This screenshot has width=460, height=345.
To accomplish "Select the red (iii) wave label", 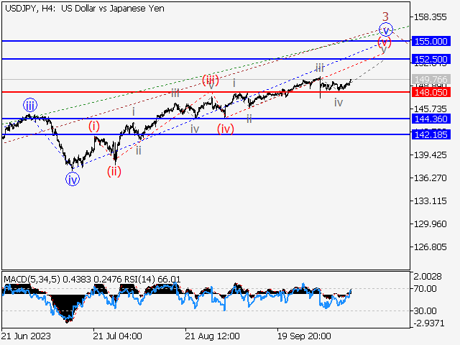I will 211,80.
